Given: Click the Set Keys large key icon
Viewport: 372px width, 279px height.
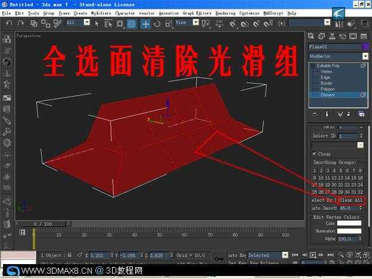Looking at the screenshot, I should (219, 259).
